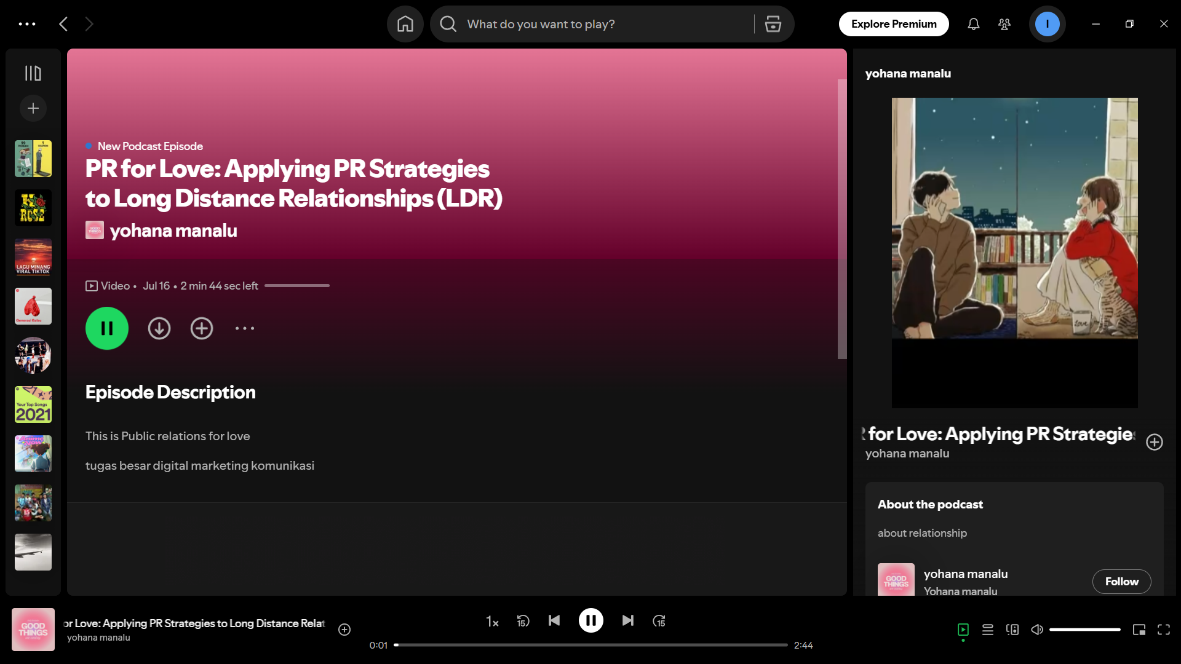Adjust the volume slider

click(1085, 630)
